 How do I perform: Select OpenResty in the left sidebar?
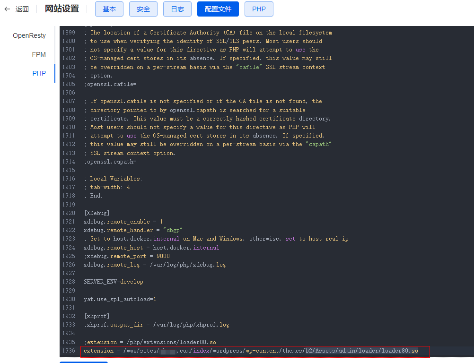[29, 35]
